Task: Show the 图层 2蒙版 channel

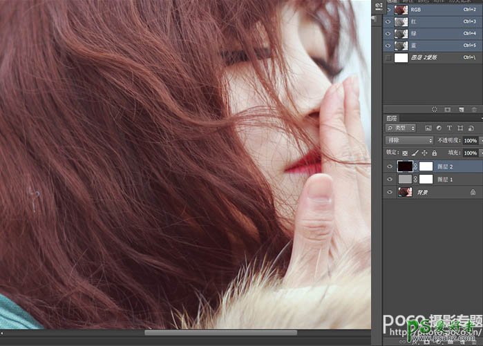Action: [388, 58]
